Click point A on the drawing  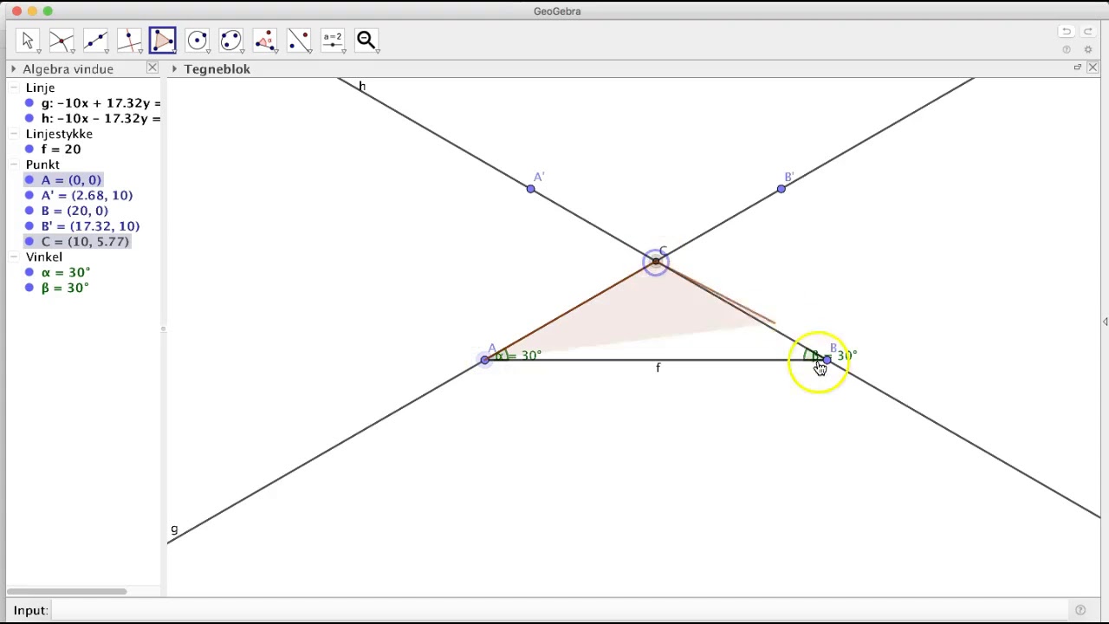[485, 360]
